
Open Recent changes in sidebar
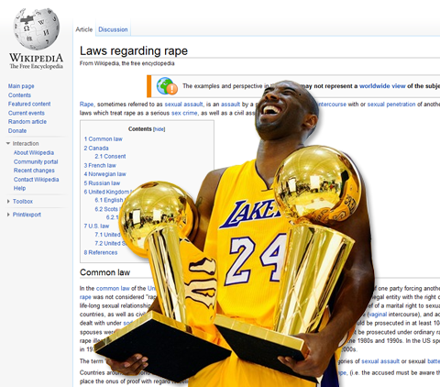[x=34, y=171]
